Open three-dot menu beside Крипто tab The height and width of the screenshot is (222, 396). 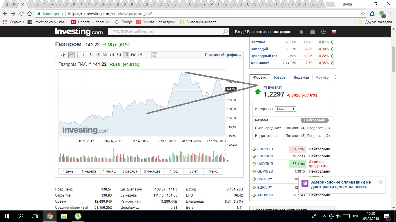(x=335, y=77)
